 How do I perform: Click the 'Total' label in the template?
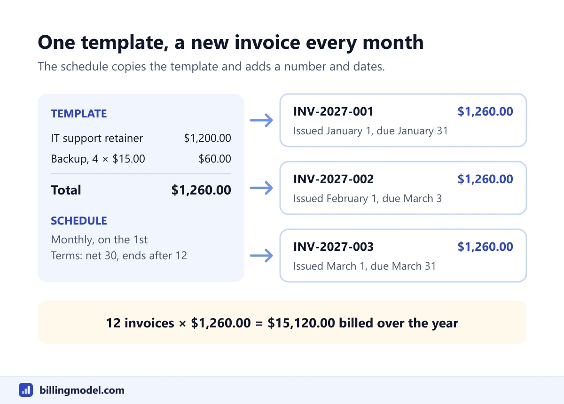(x=66, y=190)
